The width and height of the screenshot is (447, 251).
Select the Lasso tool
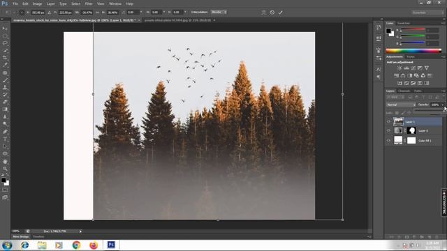coord(5,43)
